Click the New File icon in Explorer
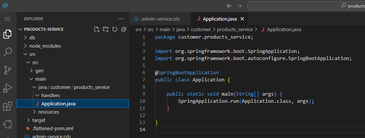Screen dimensions: 365x138 click(97, 29)
